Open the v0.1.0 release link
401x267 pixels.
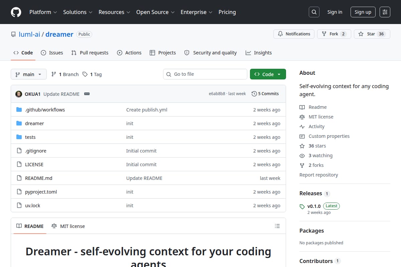pos(314,206)
